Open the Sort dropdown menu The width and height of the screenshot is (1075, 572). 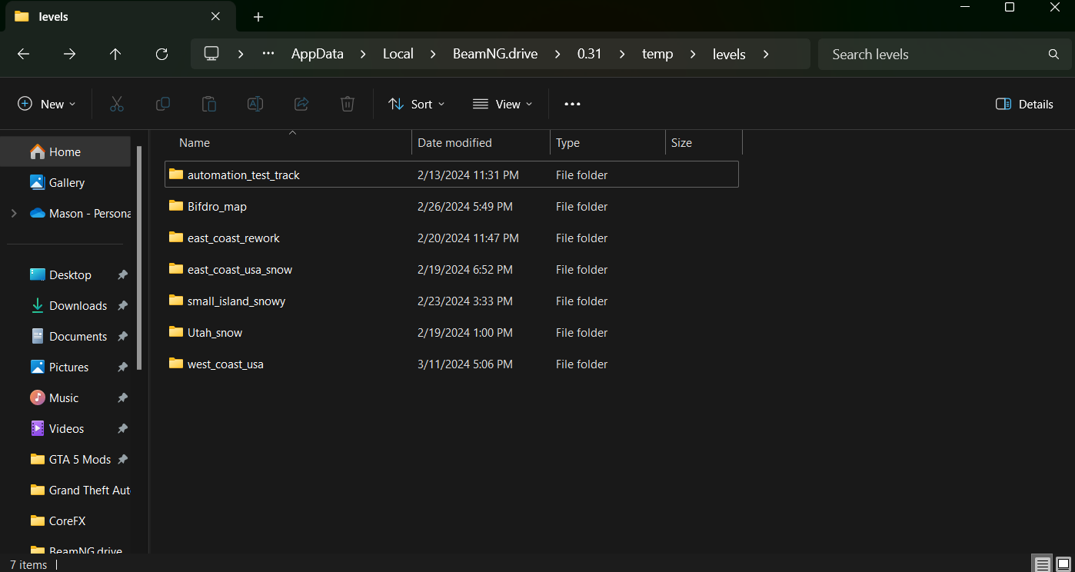point(417,104)
